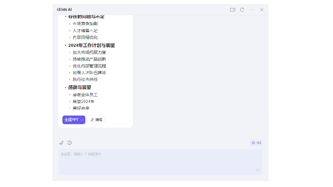Click the 美好未来 outline item

[x=81, y=108]
